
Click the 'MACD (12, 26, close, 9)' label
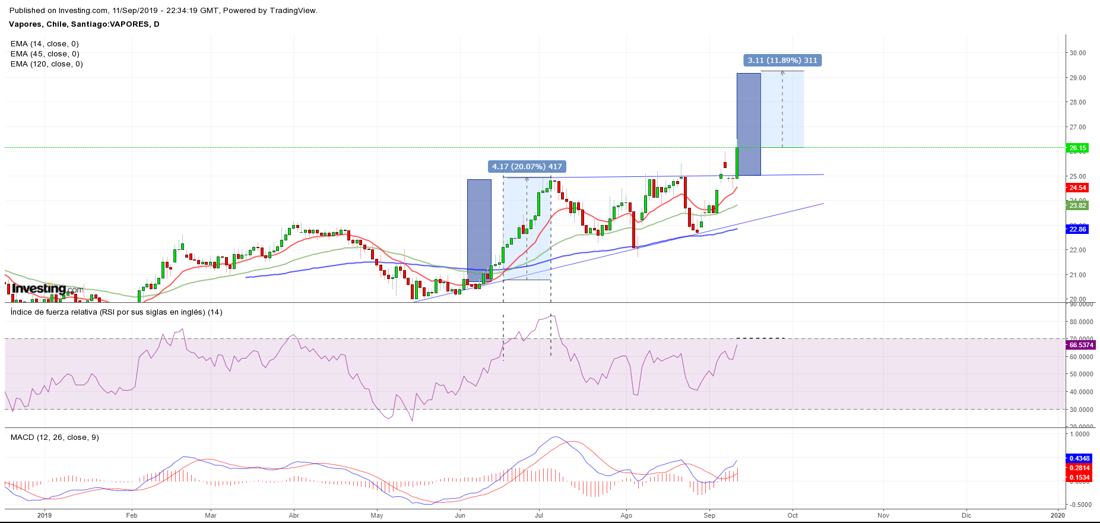(x=55, y=438)
